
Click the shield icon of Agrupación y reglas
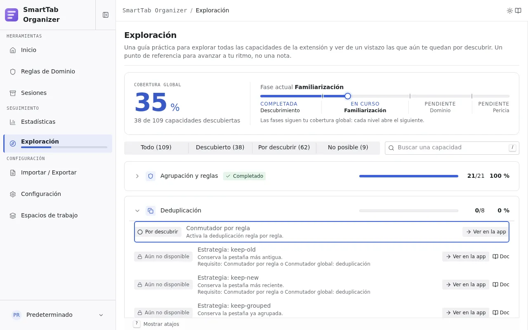[151, 176]
